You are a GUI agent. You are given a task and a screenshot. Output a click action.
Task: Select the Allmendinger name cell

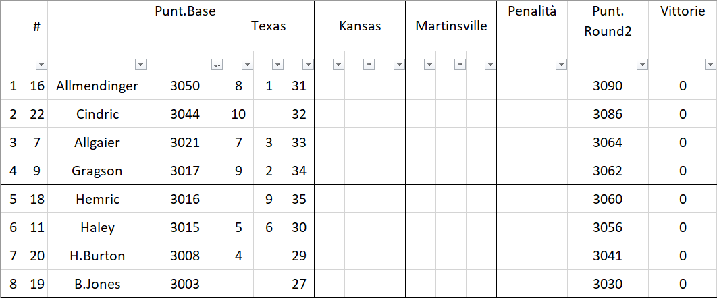click(97, 86)
